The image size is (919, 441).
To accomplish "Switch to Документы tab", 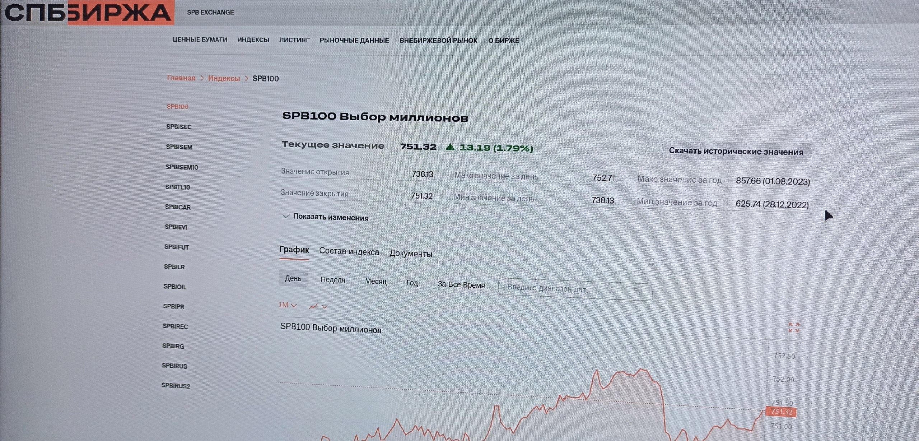I will click(x=411, y=254).
